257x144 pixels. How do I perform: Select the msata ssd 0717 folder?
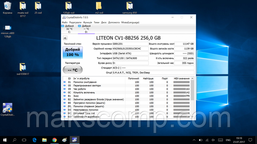coord(23,9)
